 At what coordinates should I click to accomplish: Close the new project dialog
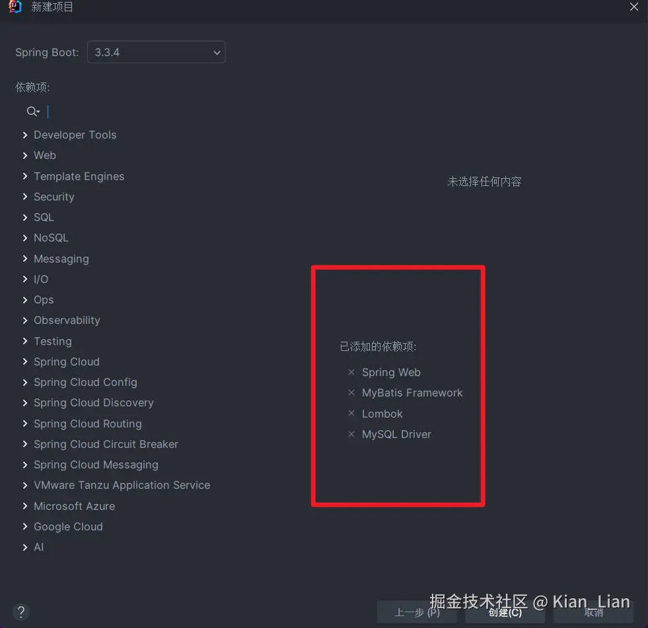(634, 7)
